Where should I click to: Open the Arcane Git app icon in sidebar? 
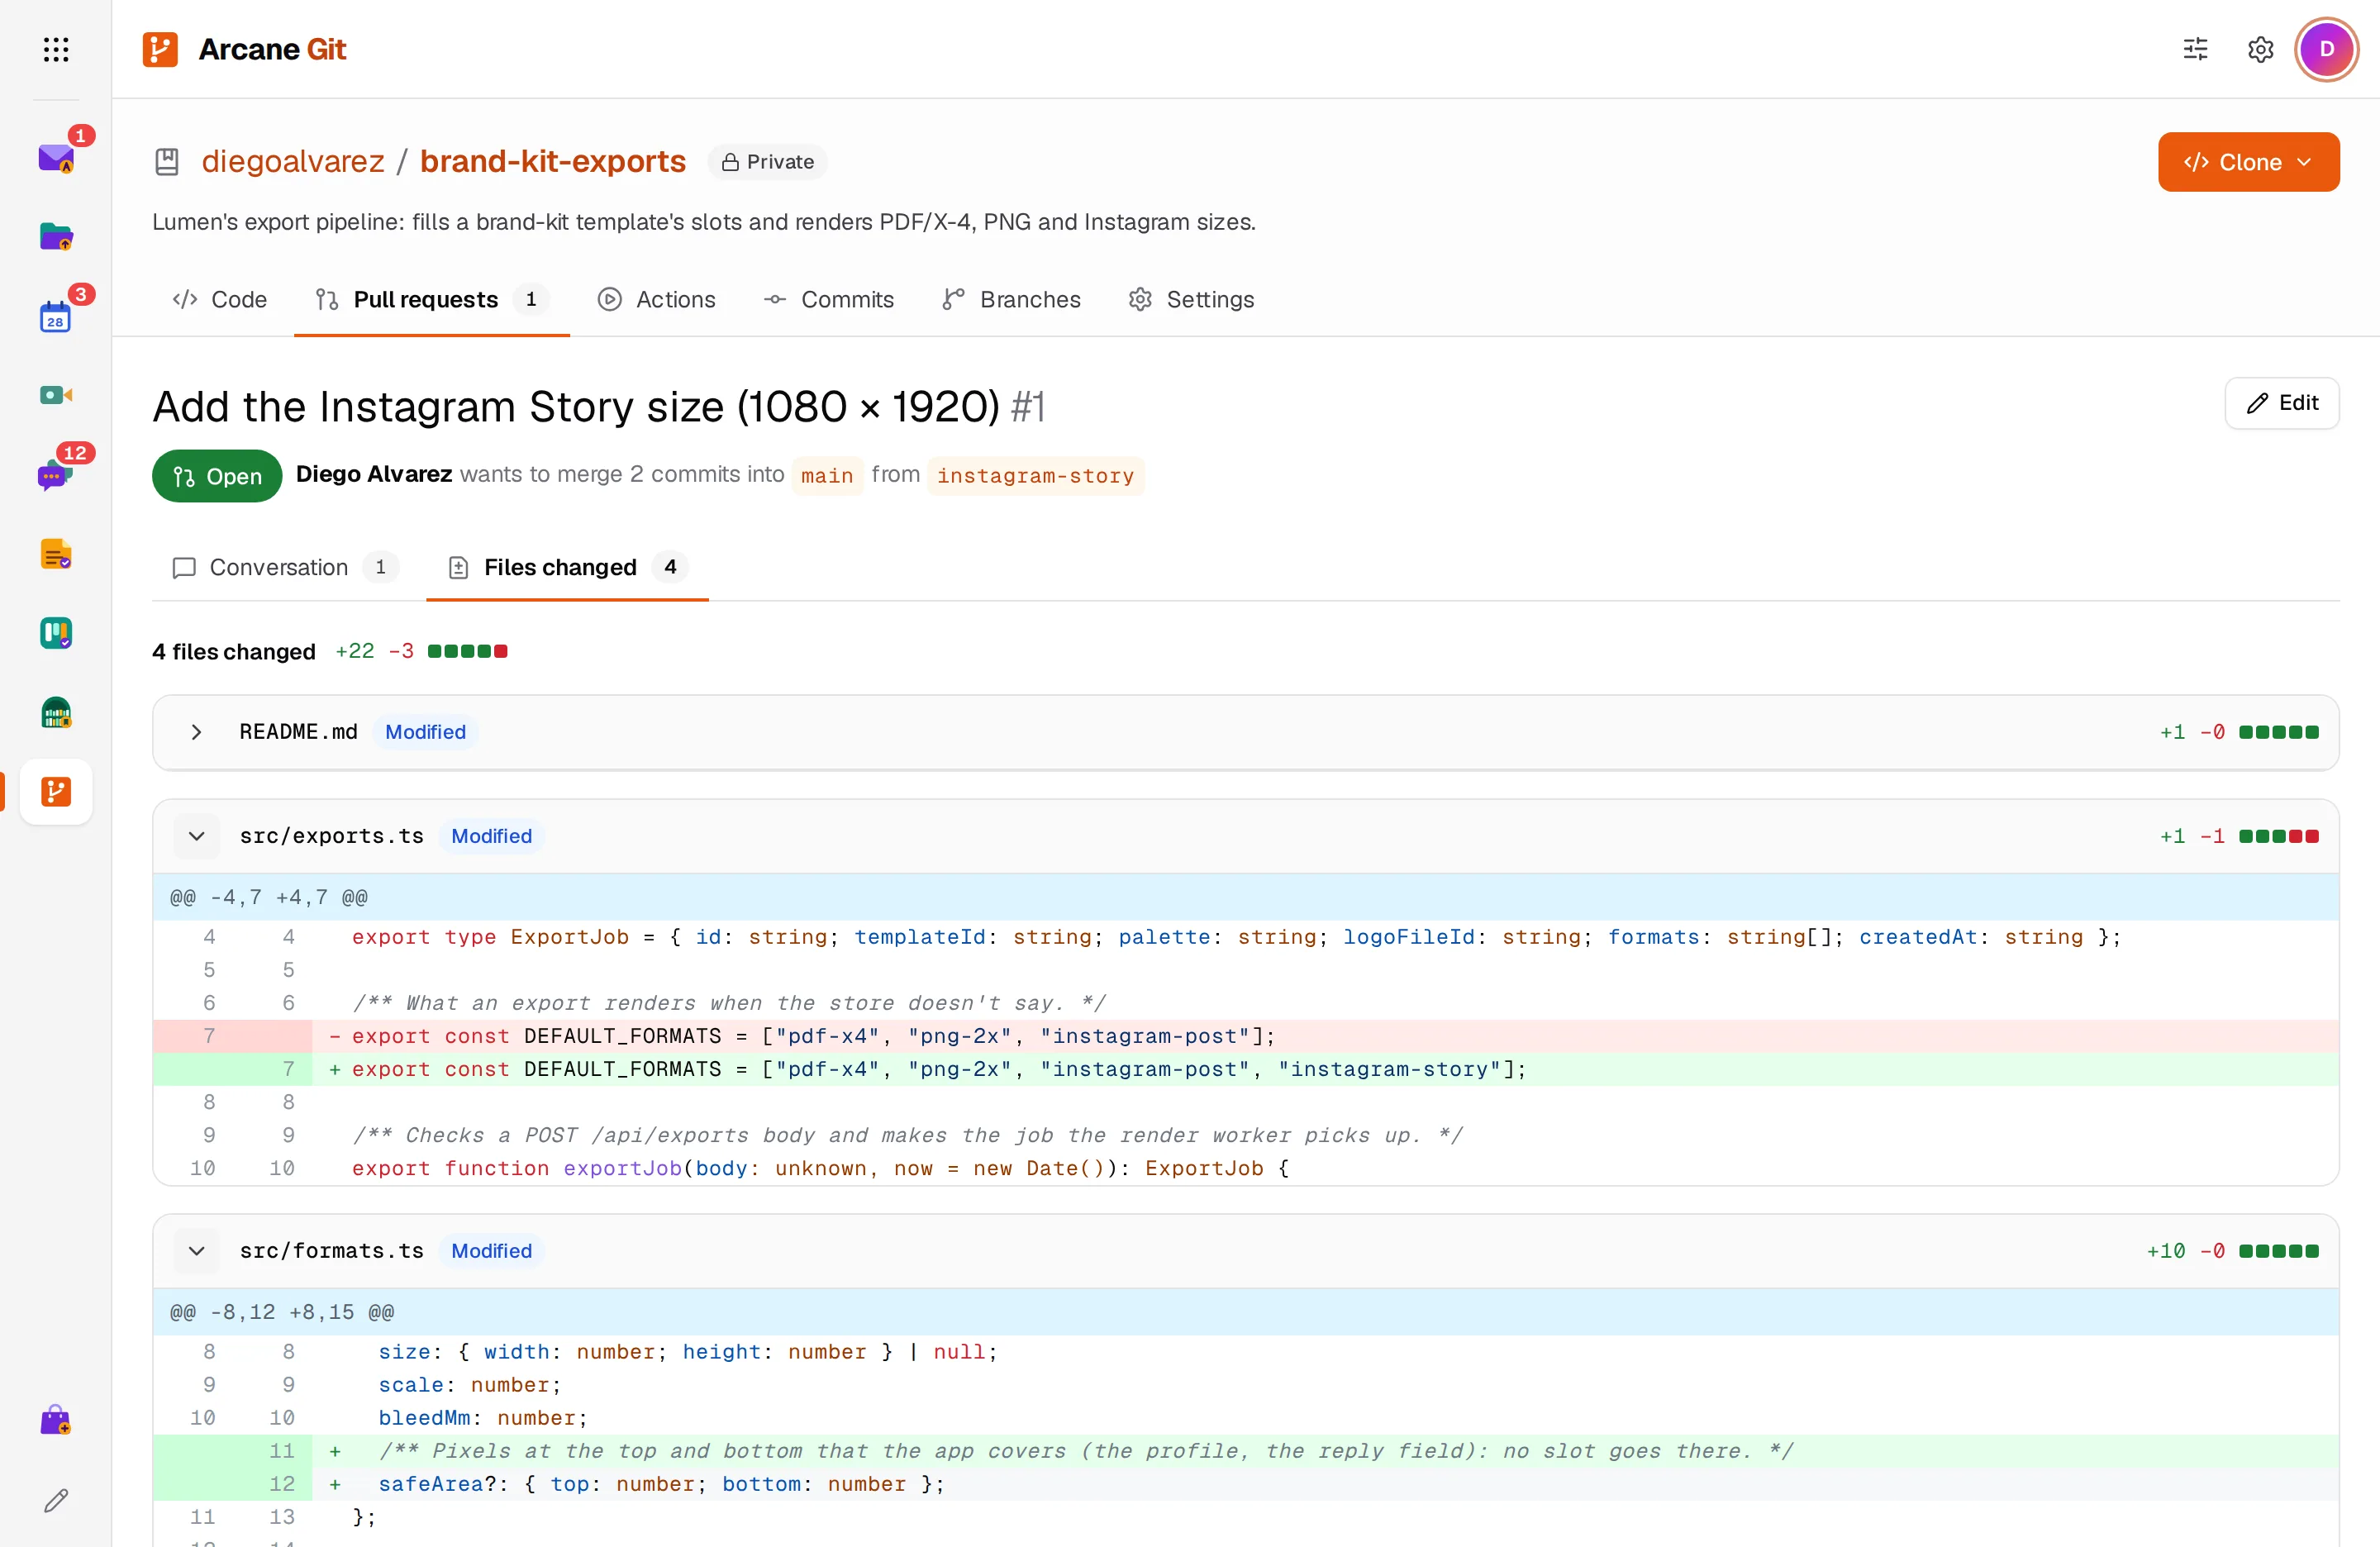[x=56, y=791]
